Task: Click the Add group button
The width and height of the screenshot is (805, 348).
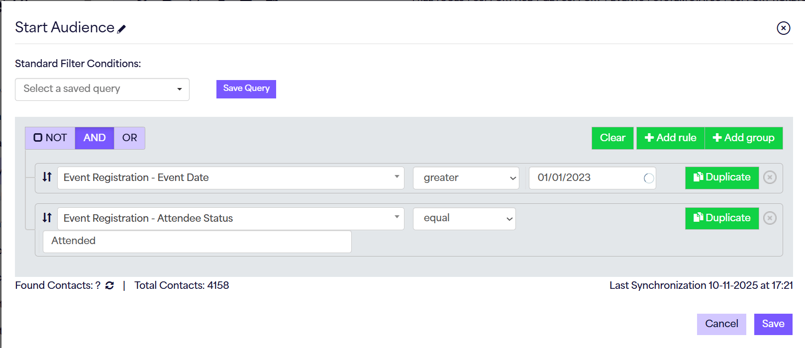Action: click(743, 138)
